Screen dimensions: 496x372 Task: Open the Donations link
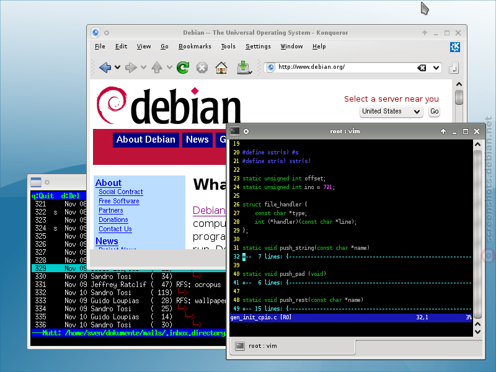coord(113,219)
